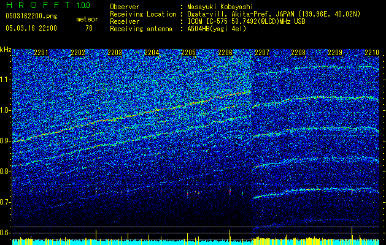386x245 pixels.
Task: Select the meteor count value 78
Action: click(x=89, y=28)
